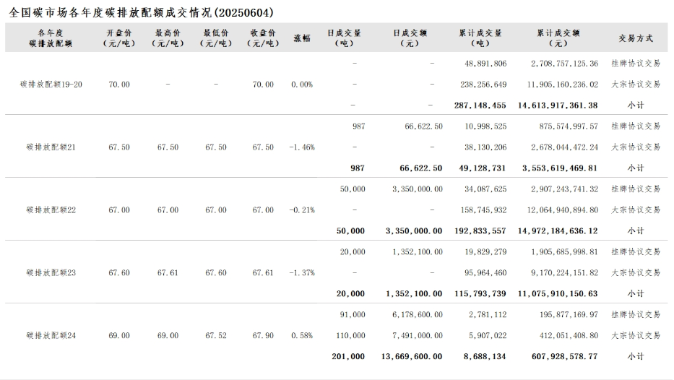Click the table title dated 20250604
674x380 pixels.
pyautogui.click(x=141, y=12)
